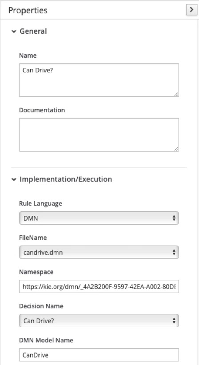The width and height of the screenshot is (199, 365).
Task: Click inside the empty Documentation text area
Action: [99, 135]
